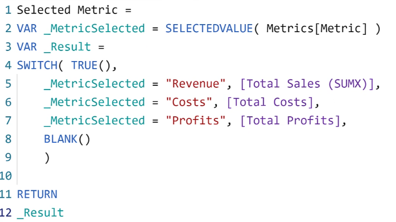Click the "Revenue" string literal

click(196, 84)
